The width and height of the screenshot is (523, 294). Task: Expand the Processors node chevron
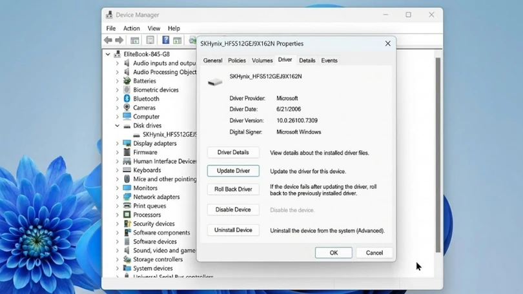click(x=117, y=215)
